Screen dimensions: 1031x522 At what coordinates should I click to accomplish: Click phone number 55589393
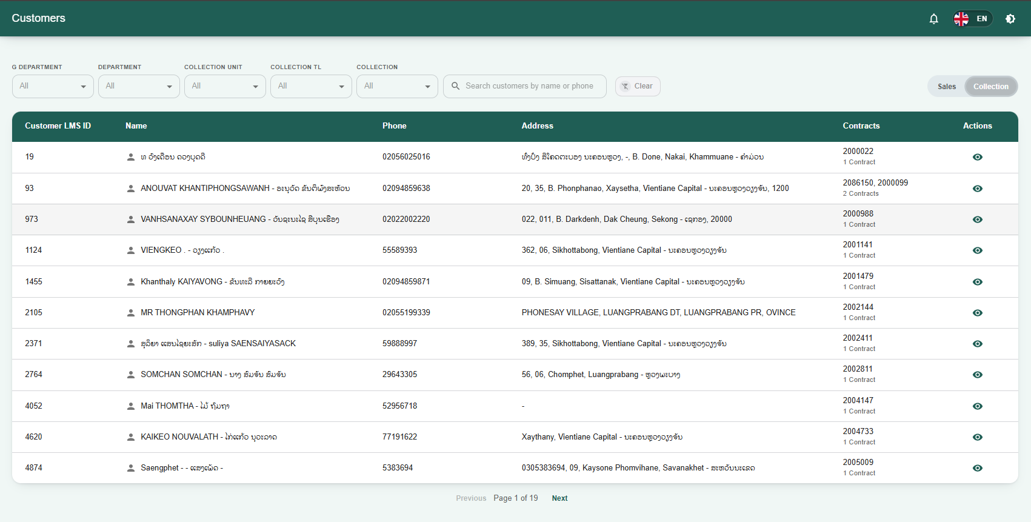(399, 250)
